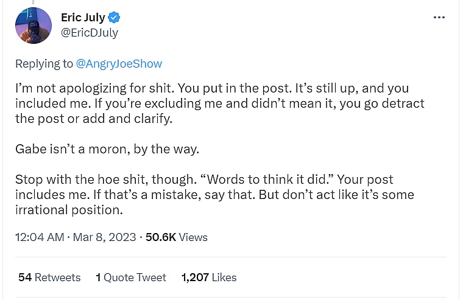
Task: Show the 1,207 Likes list
Action: 209,277
